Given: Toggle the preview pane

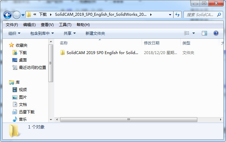Looking at the screenshot, I should coord(204,33).
